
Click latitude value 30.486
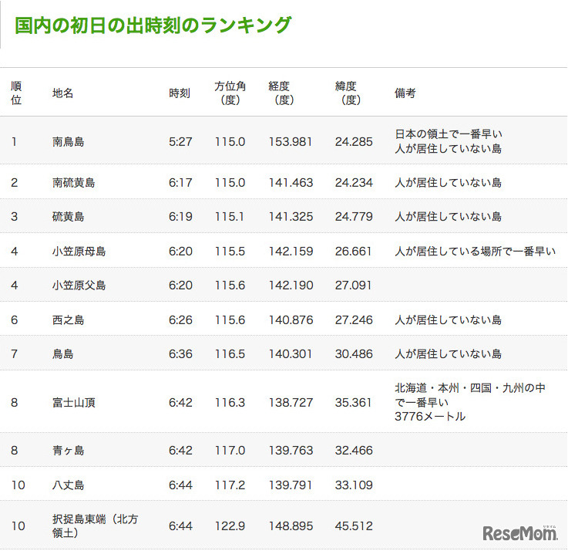354,353
